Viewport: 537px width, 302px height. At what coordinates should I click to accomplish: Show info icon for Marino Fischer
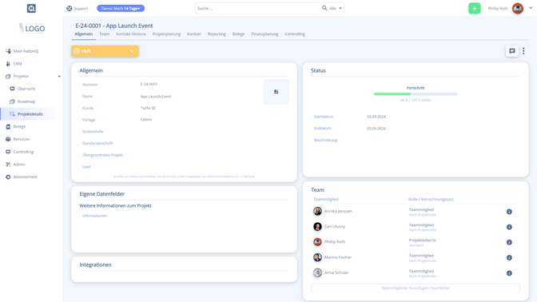tap(509, 258)
